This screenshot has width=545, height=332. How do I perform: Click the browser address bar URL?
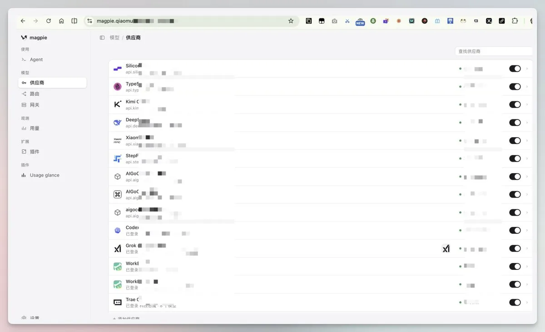pos(136,21)
